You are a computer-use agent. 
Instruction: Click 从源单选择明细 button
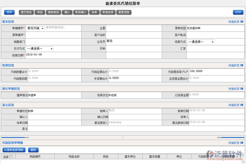pos(14,150)
